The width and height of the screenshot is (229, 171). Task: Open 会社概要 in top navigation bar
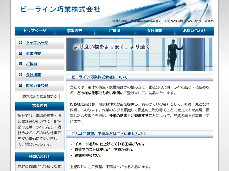click(154, 31)
